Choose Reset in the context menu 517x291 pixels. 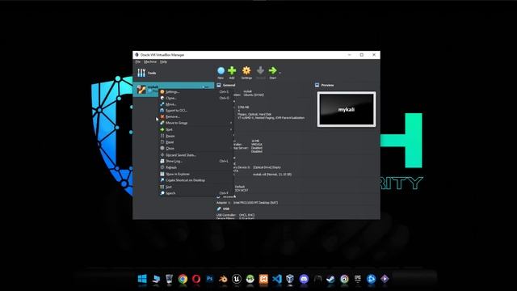point(195,142)
